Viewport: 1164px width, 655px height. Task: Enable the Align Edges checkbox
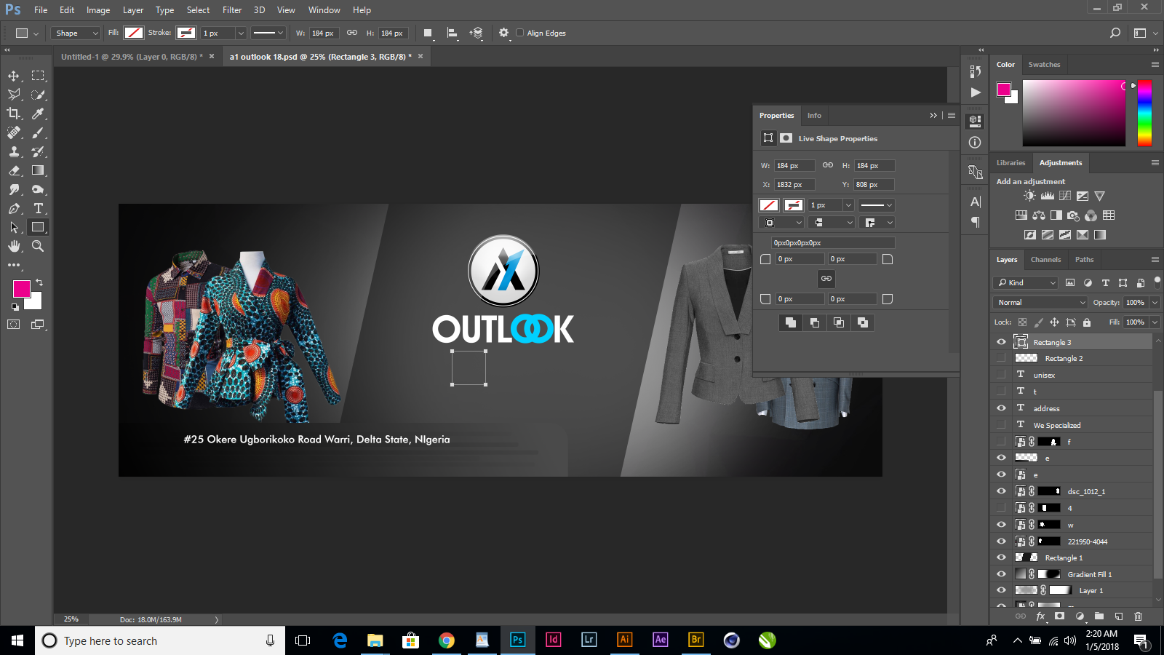(x=519, y=33)
